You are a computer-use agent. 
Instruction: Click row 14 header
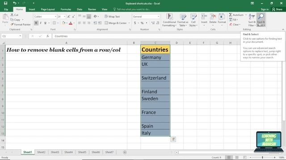[x=3, y=140]
